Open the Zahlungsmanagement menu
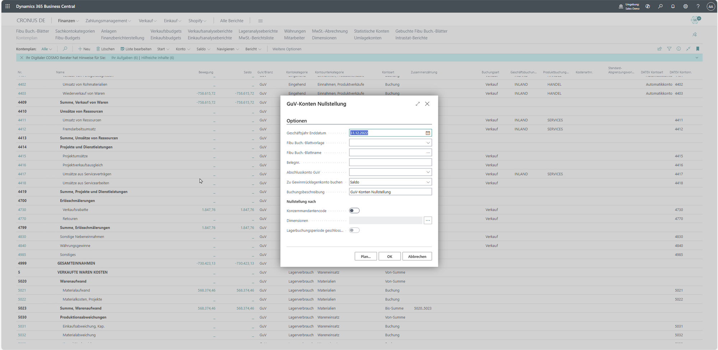Viewport: 718px width, 350px height. pyautogui.click(x=108, y=21)
